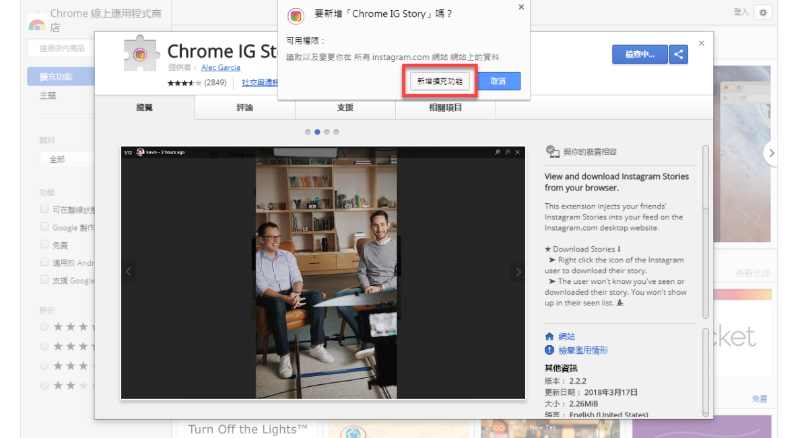Select the three-star-and-up rating radio

[x=44, y=365]
